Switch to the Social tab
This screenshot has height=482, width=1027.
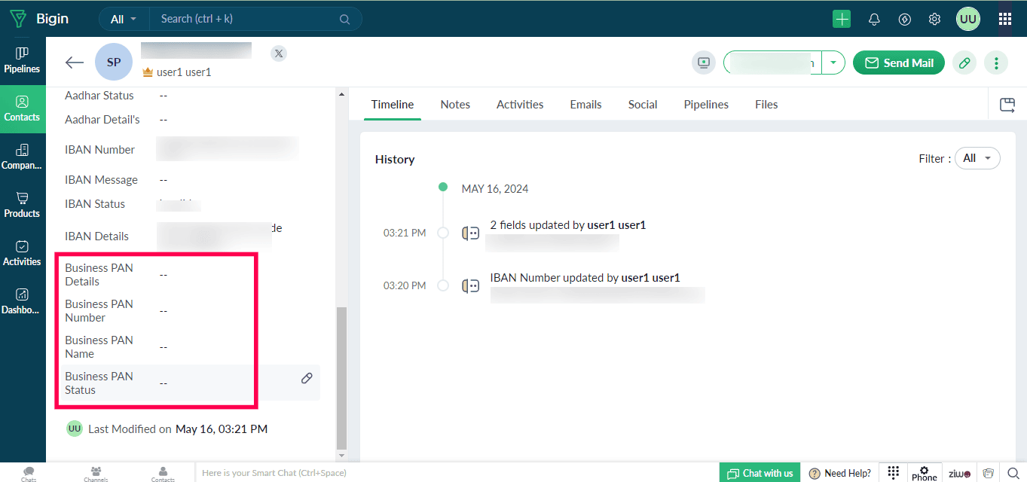tap(643, 105)
